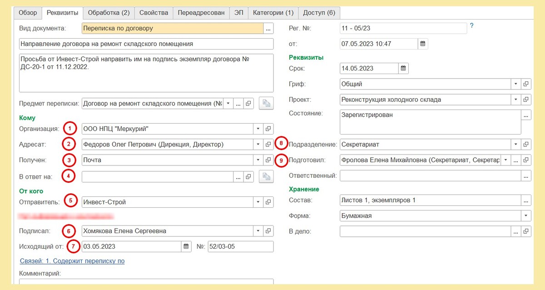Switch to the Обзор tab
This screenshot has width=545, height=290.
pyautogui.click(x=28, y=13)
